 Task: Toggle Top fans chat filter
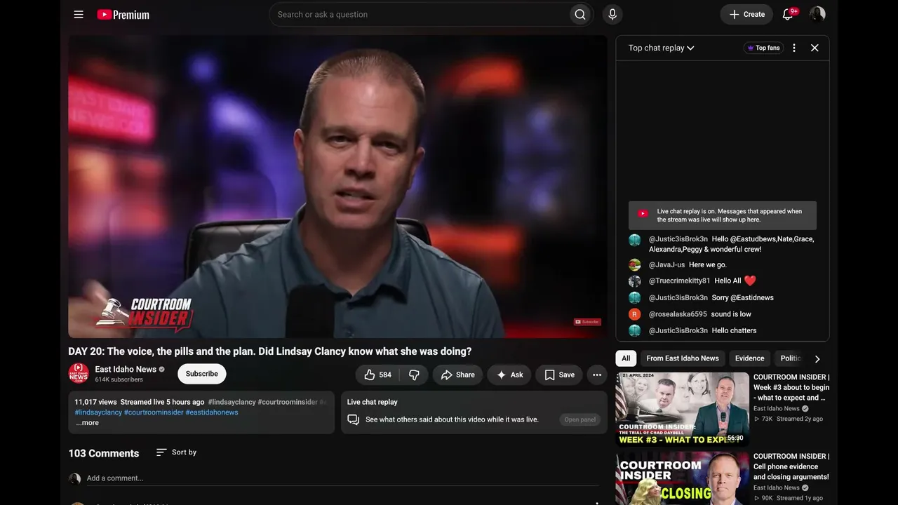coord(763,48)
